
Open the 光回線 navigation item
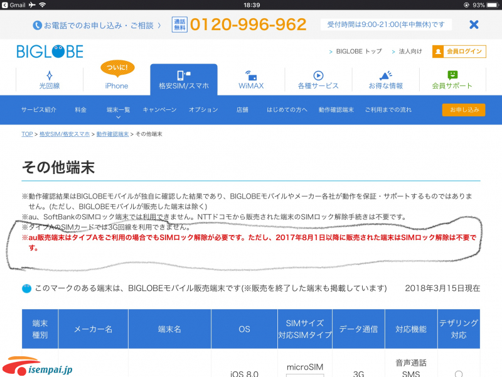click(50, 80)
